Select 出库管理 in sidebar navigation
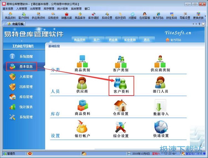208x158 pixels. pos(21,87)
